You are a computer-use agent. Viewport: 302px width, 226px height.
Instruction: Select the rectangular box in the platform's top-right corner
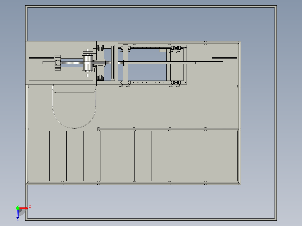[x=224, y=51]
